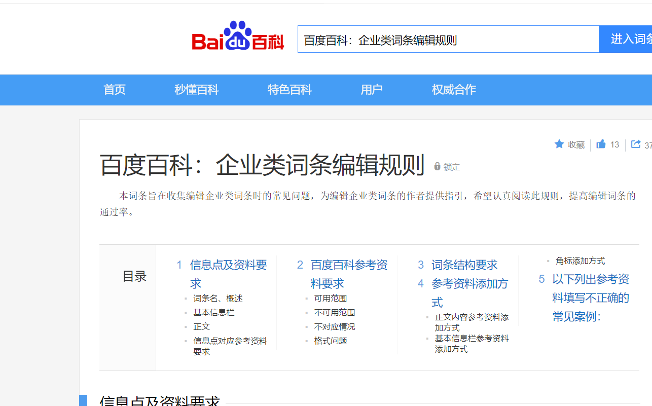This screenshot has width=652, height=406.
Task: Click the share icon next to 37
Action: coord(635,144)
